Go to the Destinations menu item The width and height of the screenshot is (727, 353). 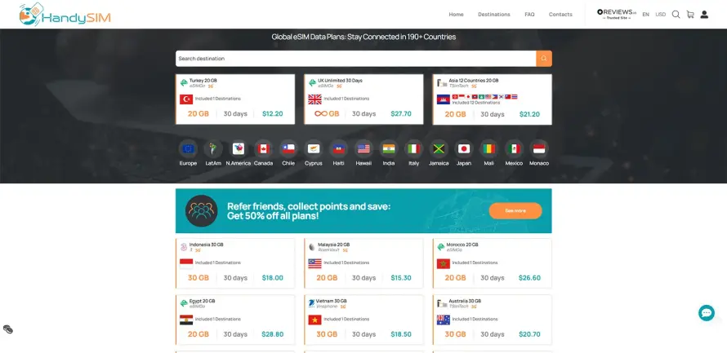tap(493, 15)
